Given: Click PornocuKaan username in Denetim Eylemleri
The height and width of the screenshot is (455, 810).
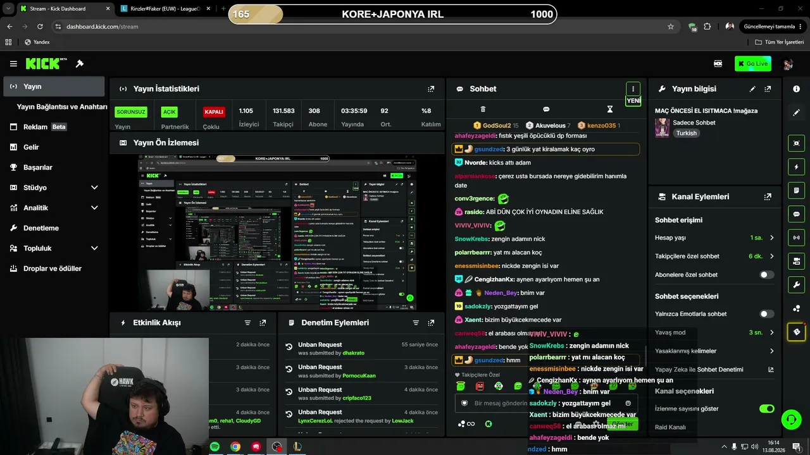Looking at the screenshot, I should click(x=359, y=376).
